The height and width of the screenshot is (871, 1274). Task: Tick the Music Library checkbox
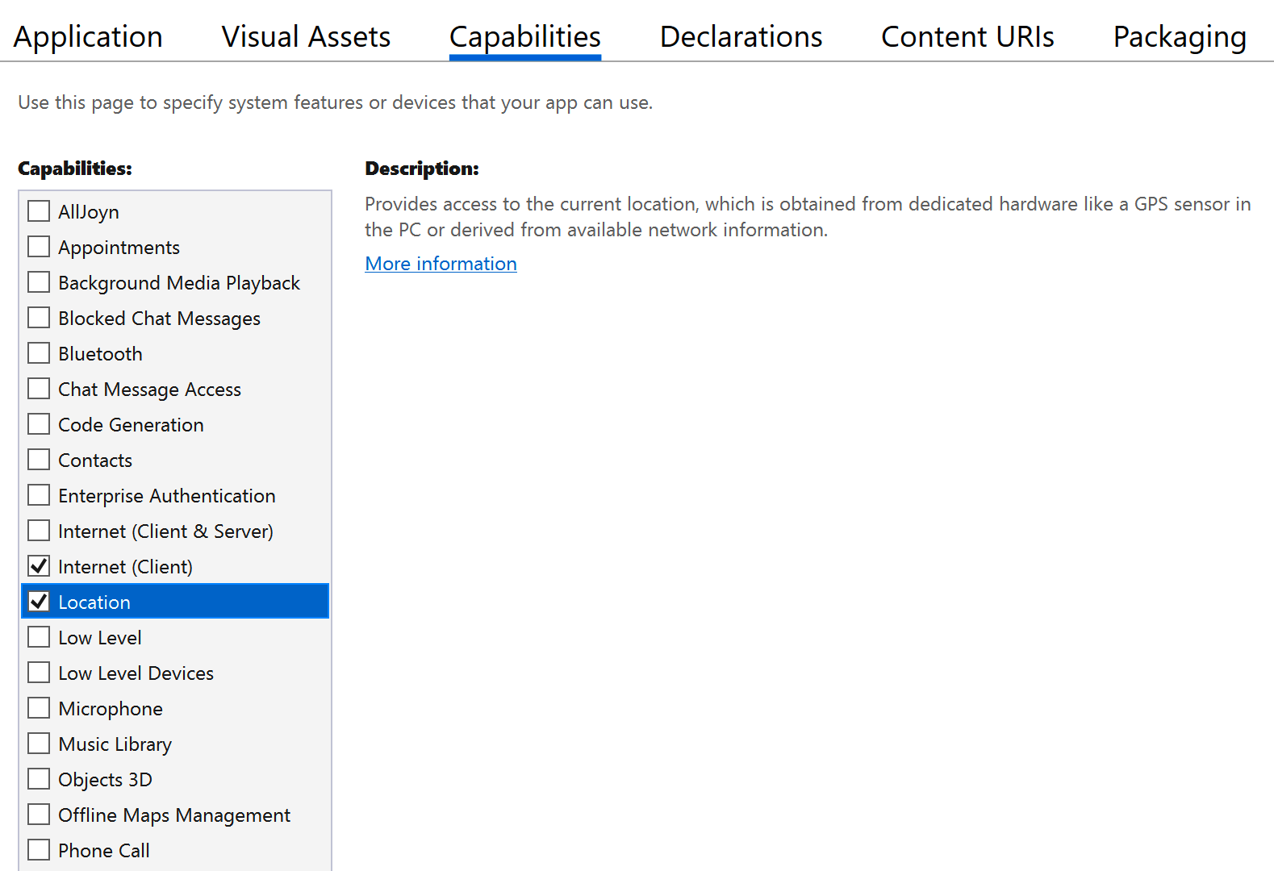tap(39, 744)
